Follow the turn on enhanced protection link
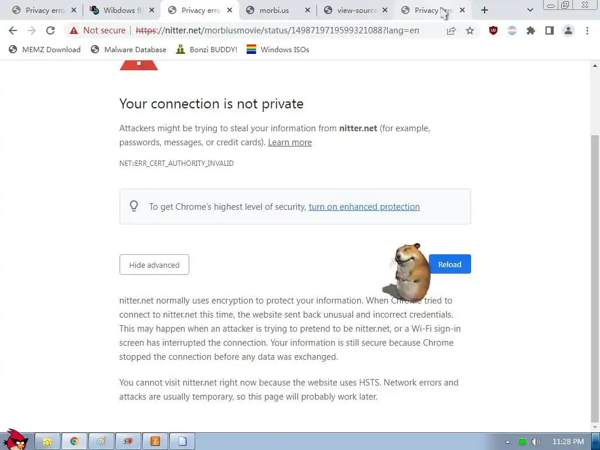Image resolution: width=600 pixels, height=450 pixels. 364,207
